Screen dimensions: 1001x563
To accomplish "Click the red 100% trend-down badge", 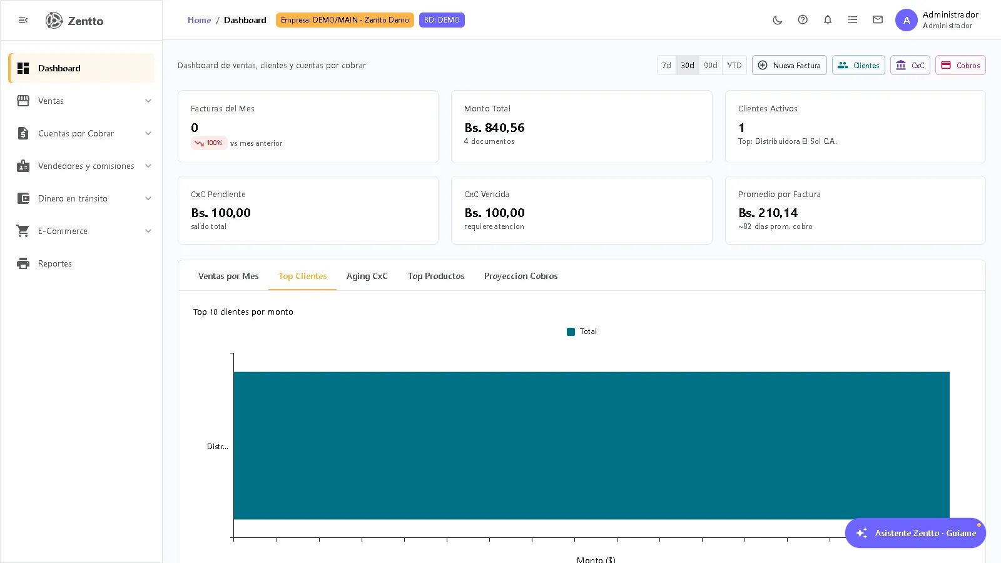I will (209, 143).
